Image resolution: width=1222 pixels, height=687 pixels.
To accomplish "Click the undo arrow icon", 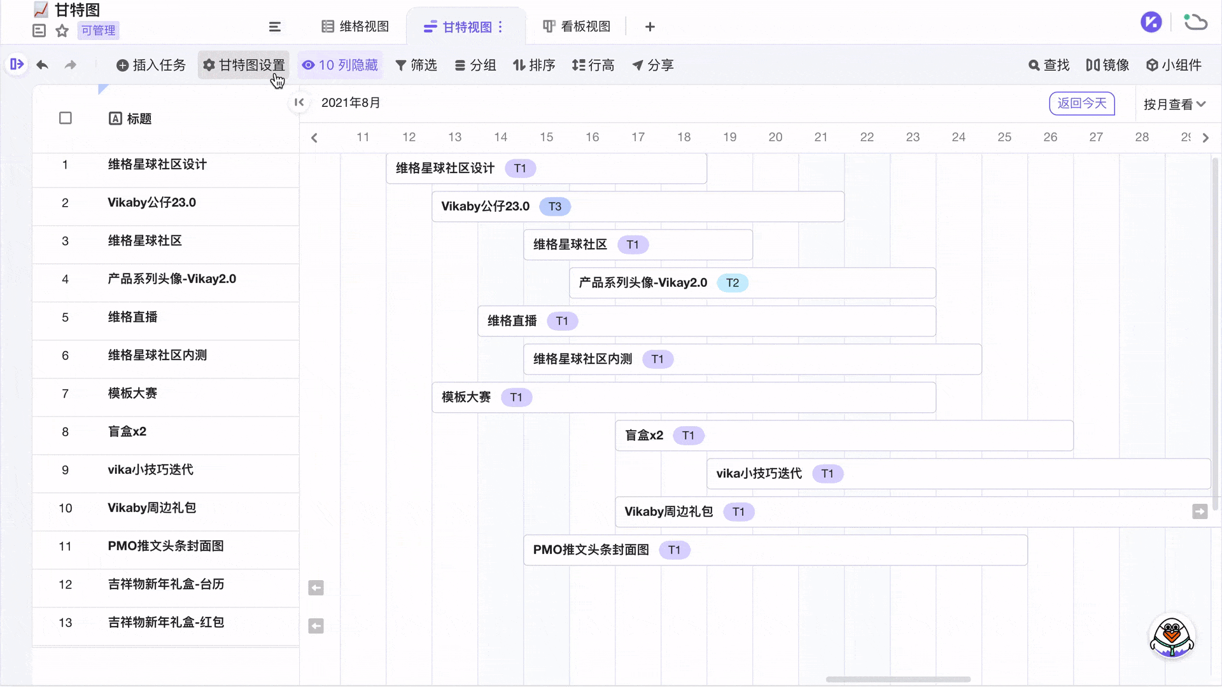I will pos(42,65).
